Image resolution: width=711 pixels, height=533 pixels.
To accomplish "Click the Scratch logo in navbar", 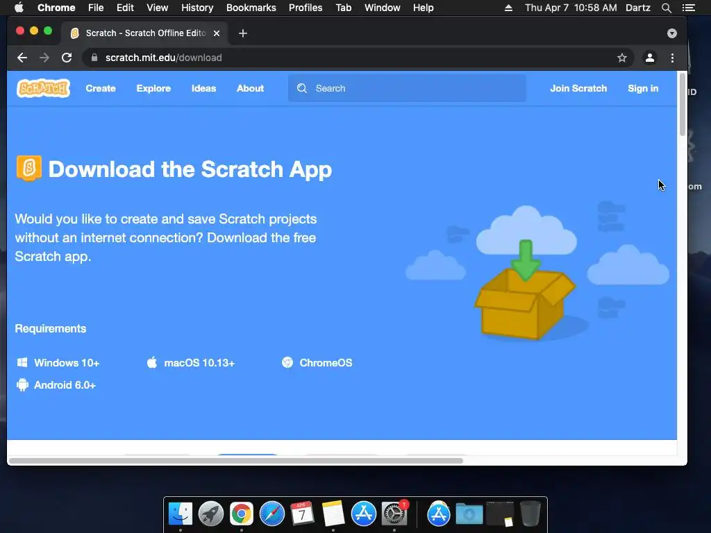I will (44, 88).
